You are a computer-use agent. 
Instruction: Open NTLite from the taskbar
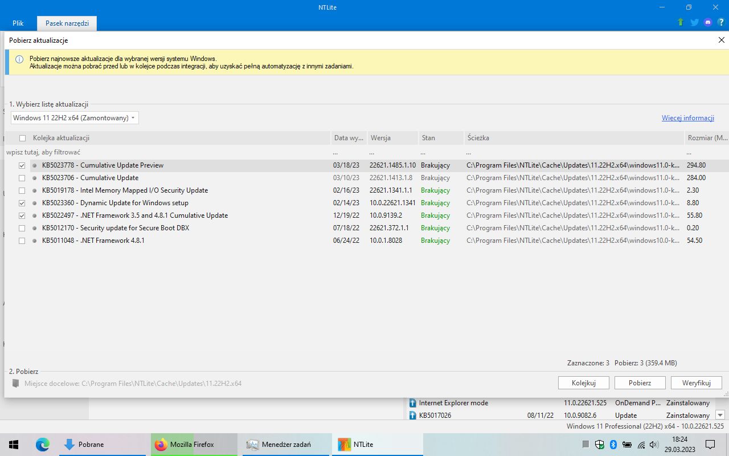[377, 444]
